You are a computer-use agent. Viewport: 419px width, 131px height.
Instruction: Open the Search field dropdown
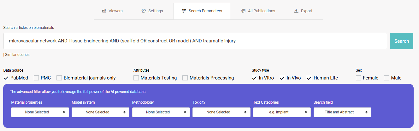(342, 112)
